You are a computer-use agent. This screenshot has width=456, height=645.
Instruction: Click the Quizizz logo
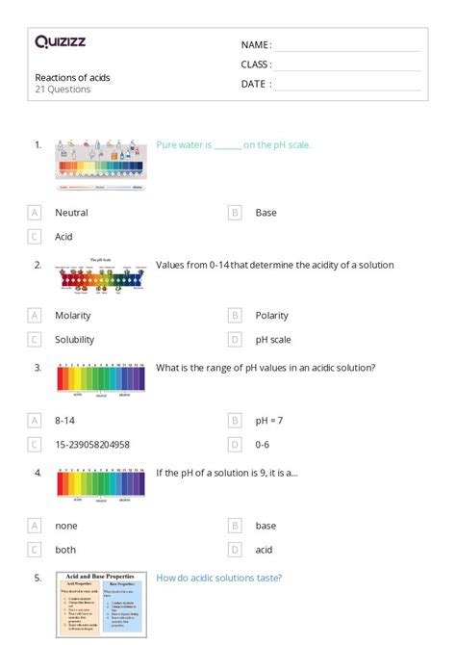60,41
